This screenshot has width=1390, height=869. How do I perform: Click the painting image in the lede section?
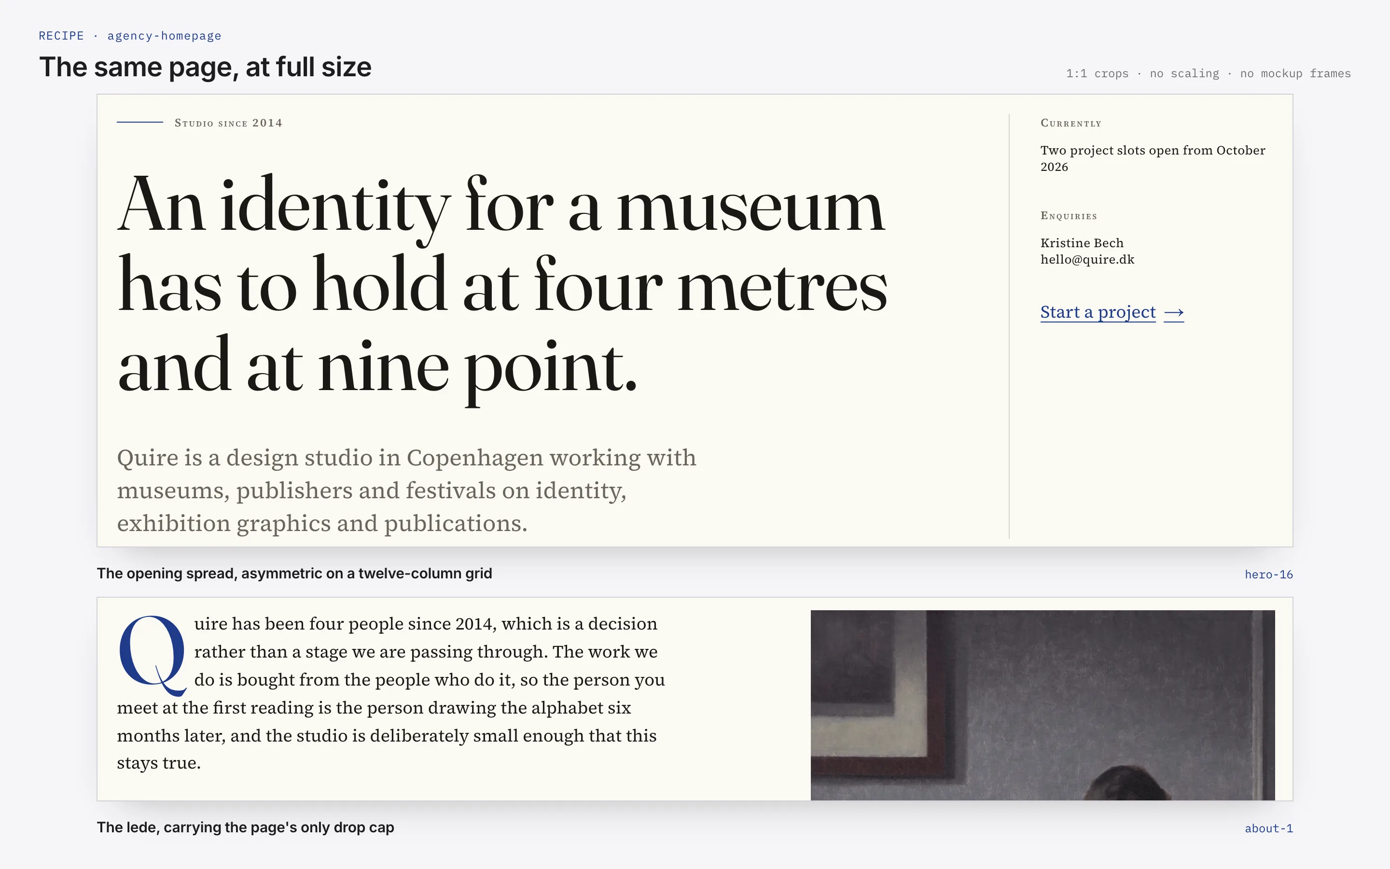pos(1042,705)
